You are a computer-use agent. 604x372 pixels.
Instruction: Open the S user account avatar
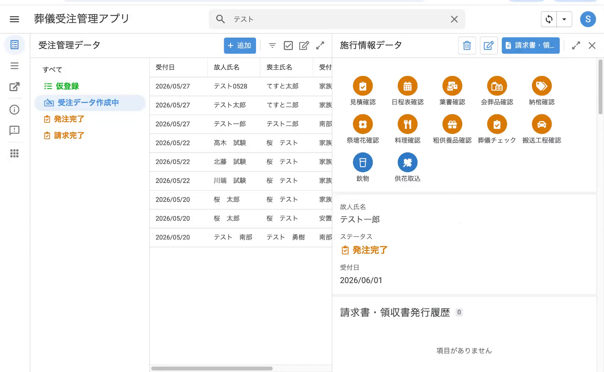coord(588,19)
